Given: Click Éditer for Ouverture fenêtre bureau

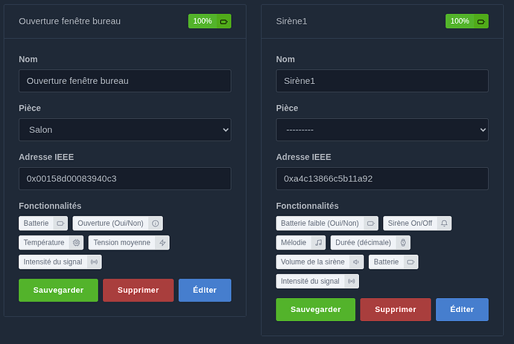Looking at the screenshot, I should tap(205, 290).
